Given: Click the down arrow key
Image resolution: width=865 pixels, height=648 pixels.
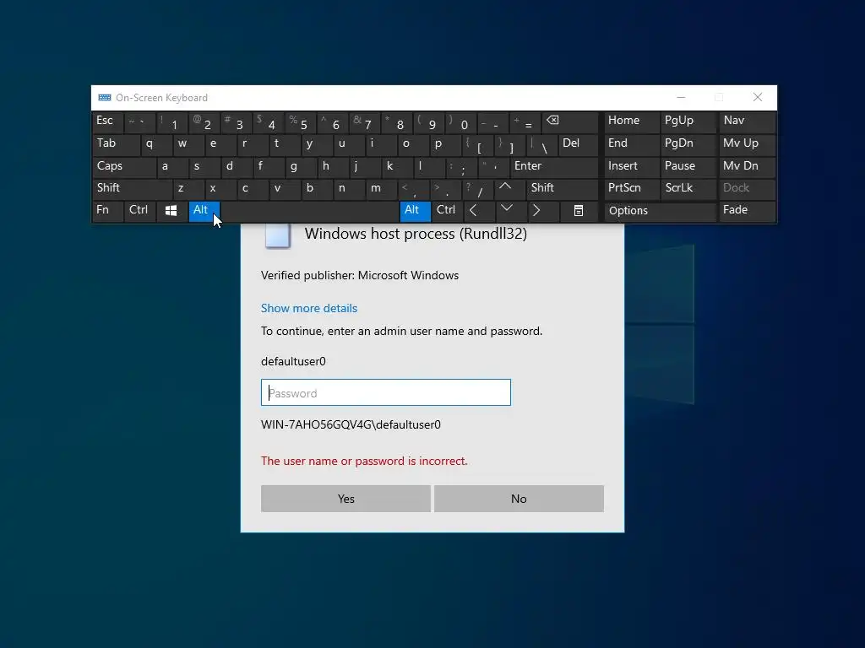Looking at the screenshot, I should coord(511,211).
